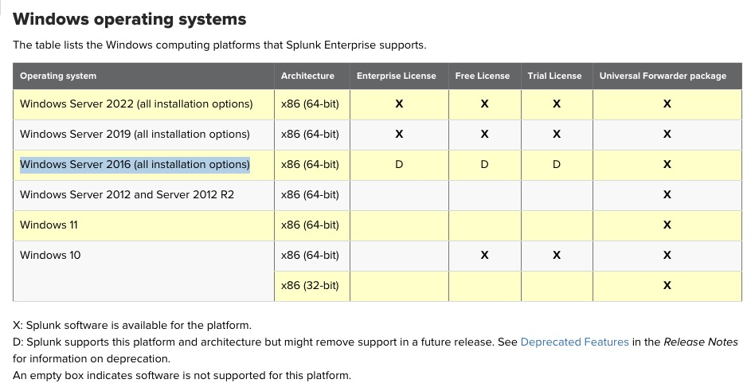Image resolution: width=751 pixels, height=391 pixels.
Task: Click the D in the Trial License column
Action: coord(556,164)
